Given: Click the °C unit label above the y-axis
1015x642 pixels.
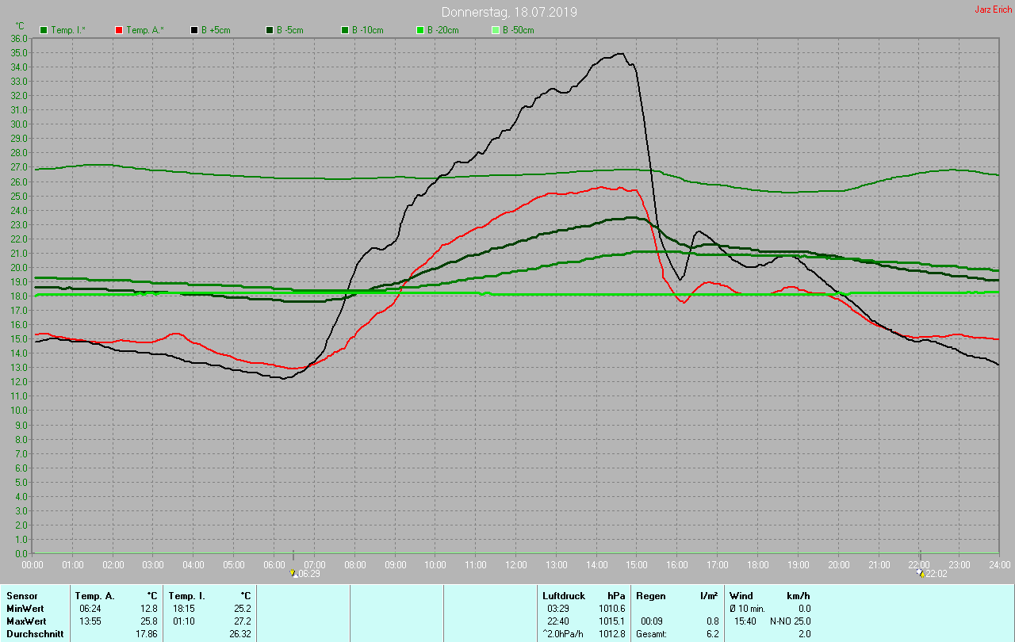Looking at the screenshot, I should coord(20,26).
